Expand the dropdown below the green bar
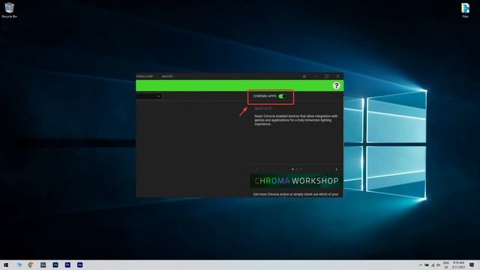The height and width of the screenshot is (270, 480). (x=149, y=96)
